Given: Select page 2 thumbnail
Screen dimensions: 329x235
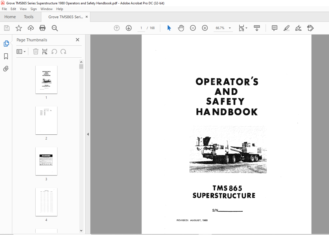Looking at the screenshot, I should tap(46, 120).
